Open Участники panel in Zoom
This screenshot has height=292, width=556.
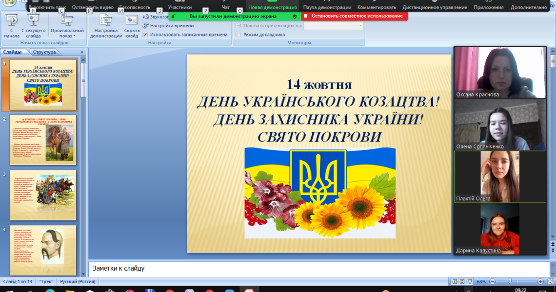[x=179, y=7]
